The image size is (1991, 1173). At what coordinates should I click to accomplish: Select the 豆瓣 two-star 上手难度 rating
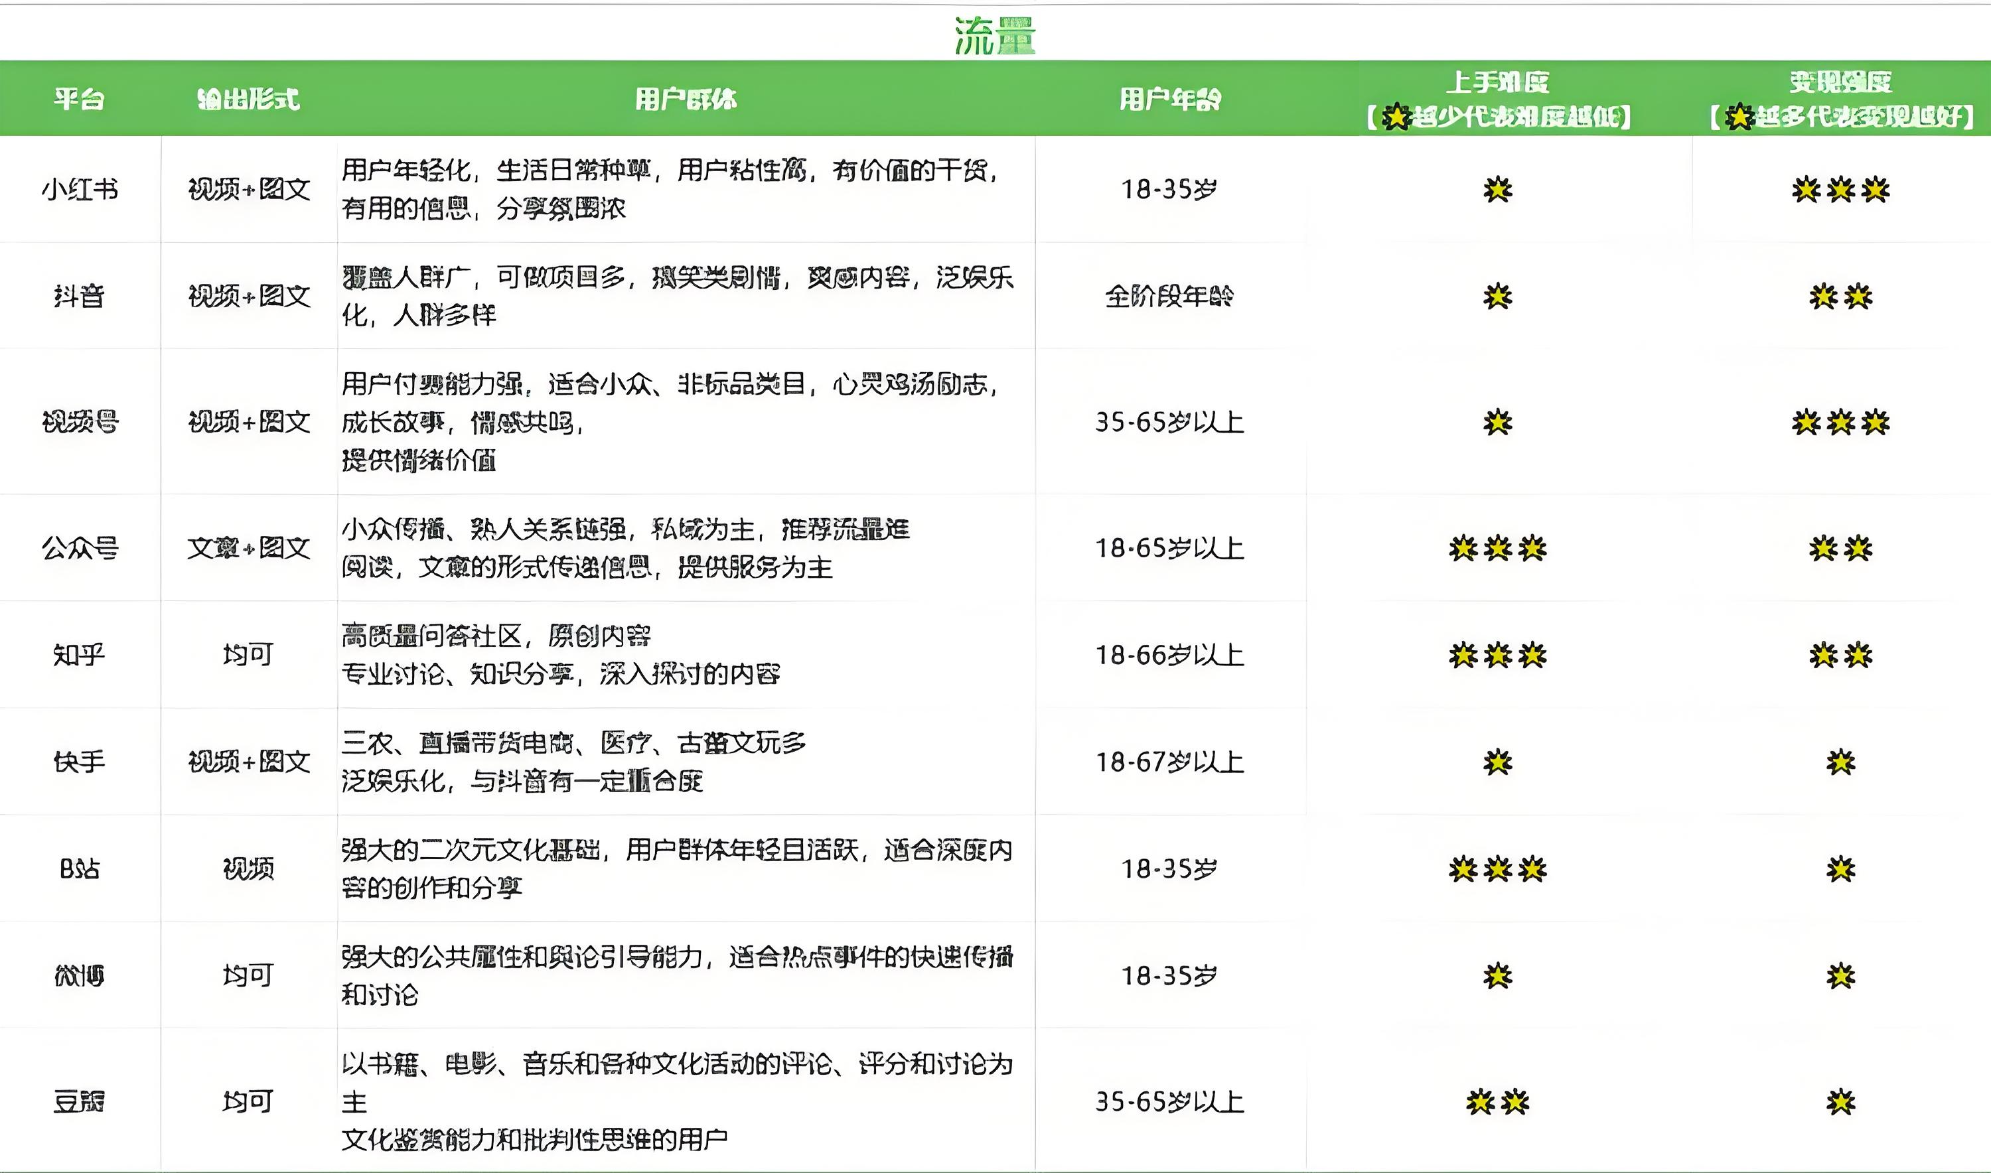pyautogui.click(x=1498, y=1102)
